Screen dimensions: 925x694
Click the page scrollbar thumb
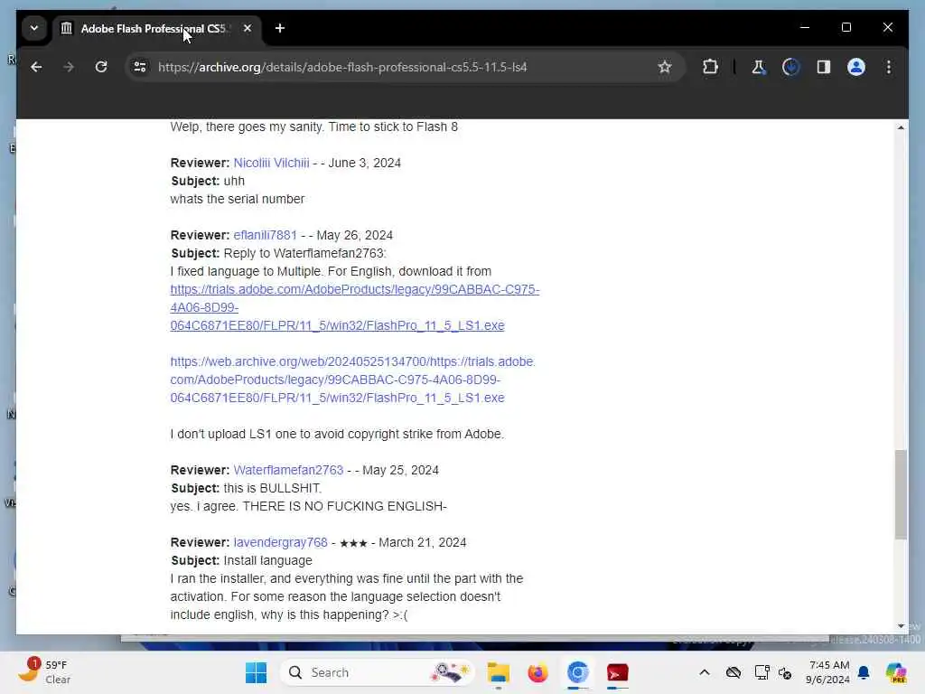901,494
